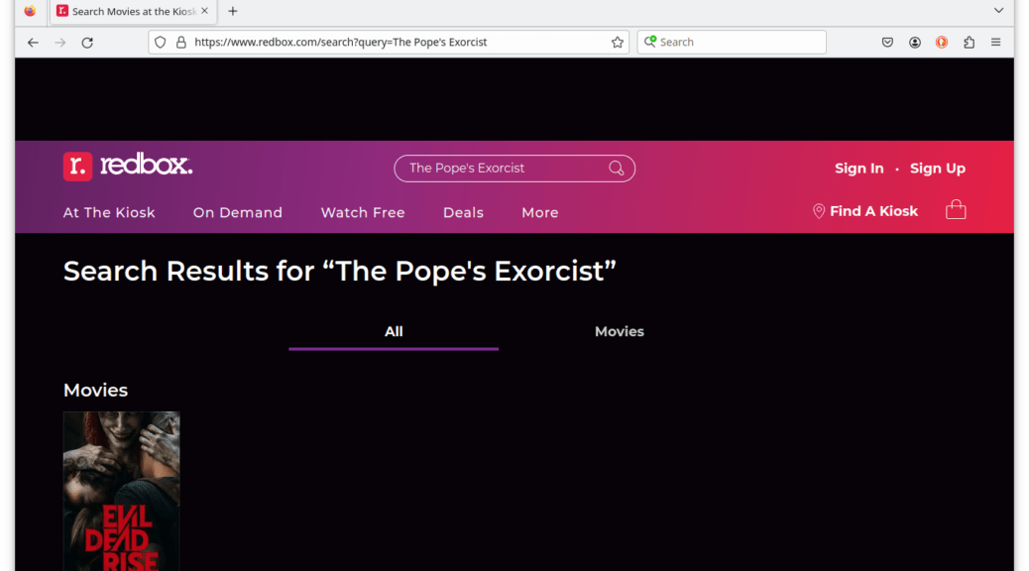Click the Sign In link
Image resolution: width=1029 pixels, height=571 pixels.
859,169
